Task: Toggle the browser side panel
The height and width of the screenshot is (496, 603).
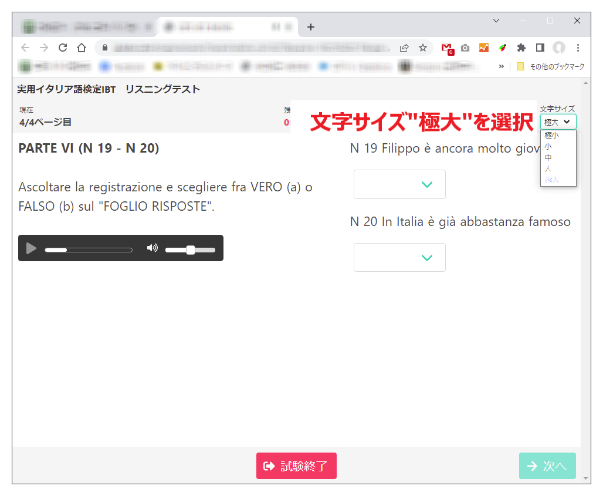Action: click(x=540, y=48)
